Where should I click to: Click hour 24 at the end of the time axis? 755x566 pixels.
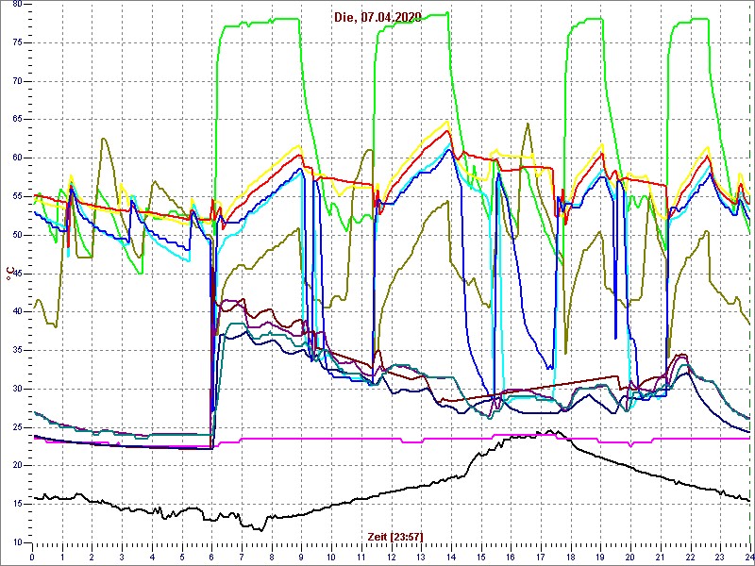[x=748, y=557]
